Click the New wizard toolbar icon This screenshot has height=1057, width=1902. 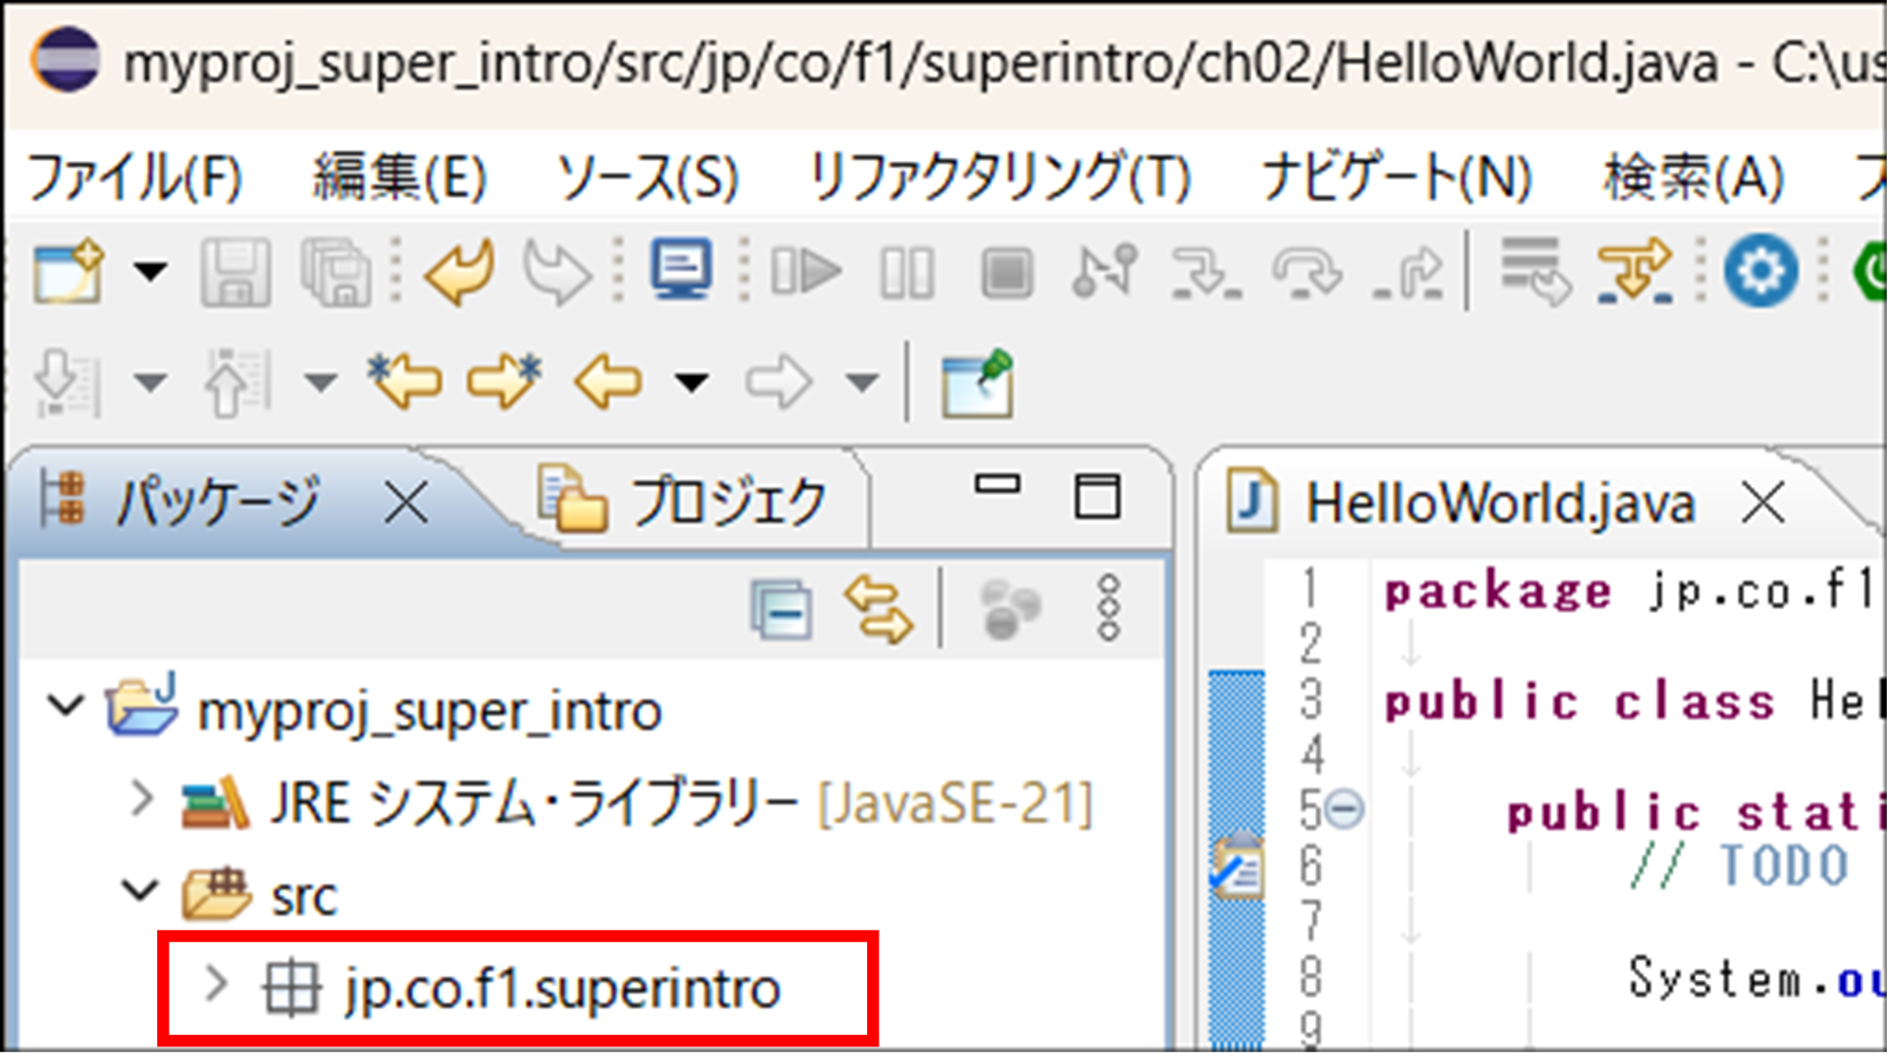click(67, 273)
